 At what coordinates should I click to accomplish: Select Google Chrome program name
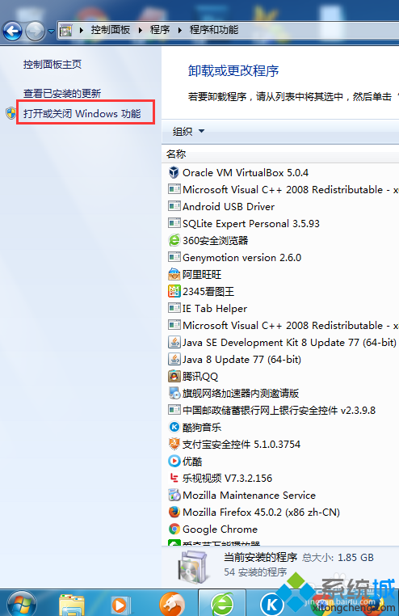(x=220, y=530)
